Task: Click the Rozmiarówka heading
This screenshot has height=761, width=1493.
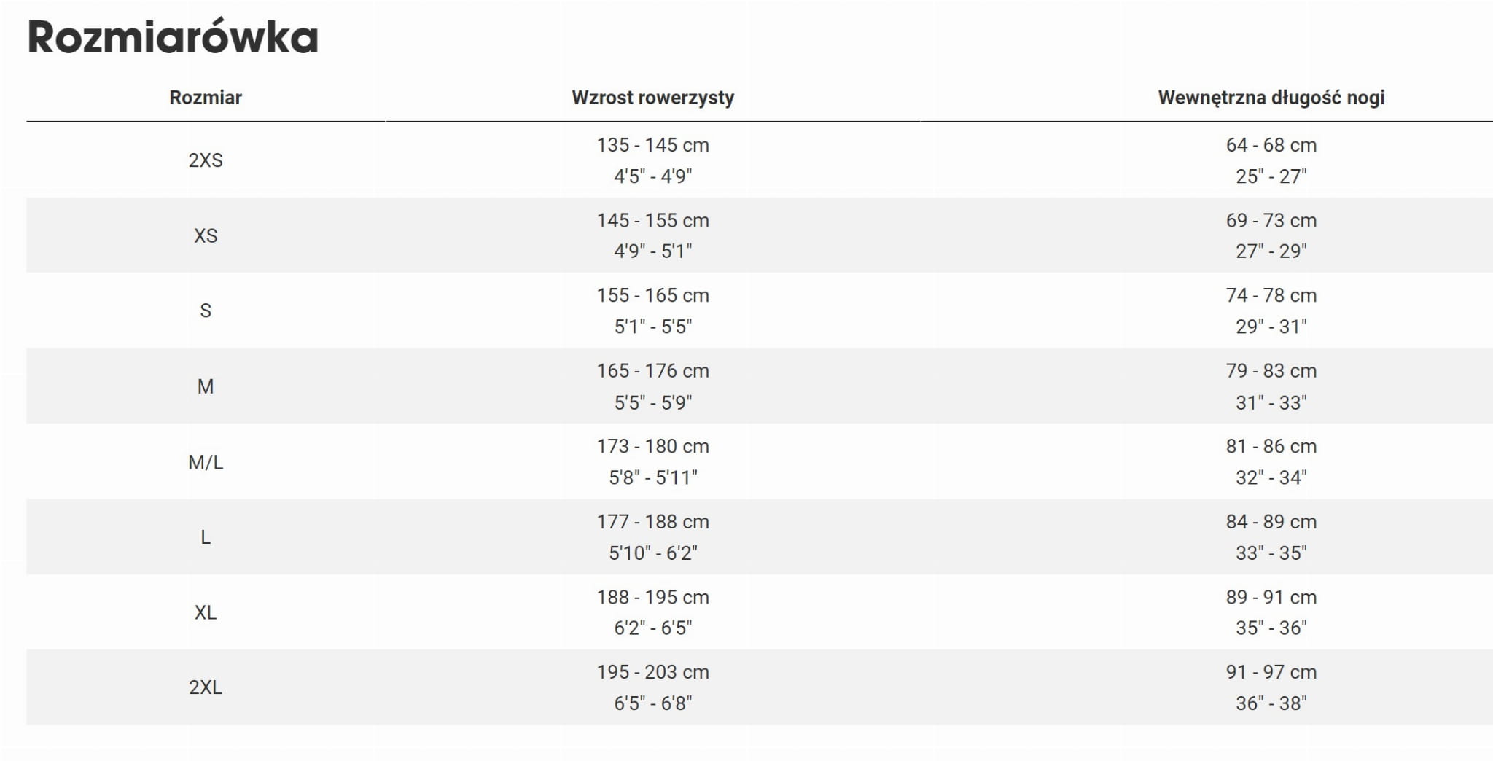Action: tap(173, 37)
